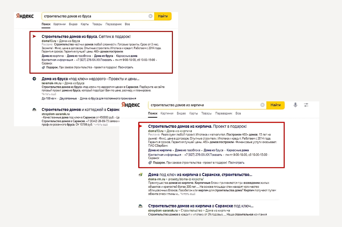
Task: Switch to Картинки tab in кирпича window
Action: click(167, 113)
